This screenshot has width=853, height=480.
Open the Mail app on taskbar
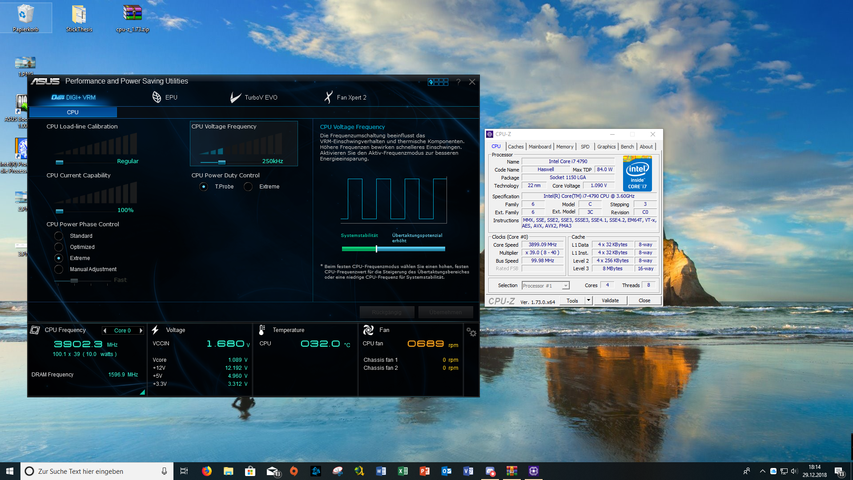(273, 471)
